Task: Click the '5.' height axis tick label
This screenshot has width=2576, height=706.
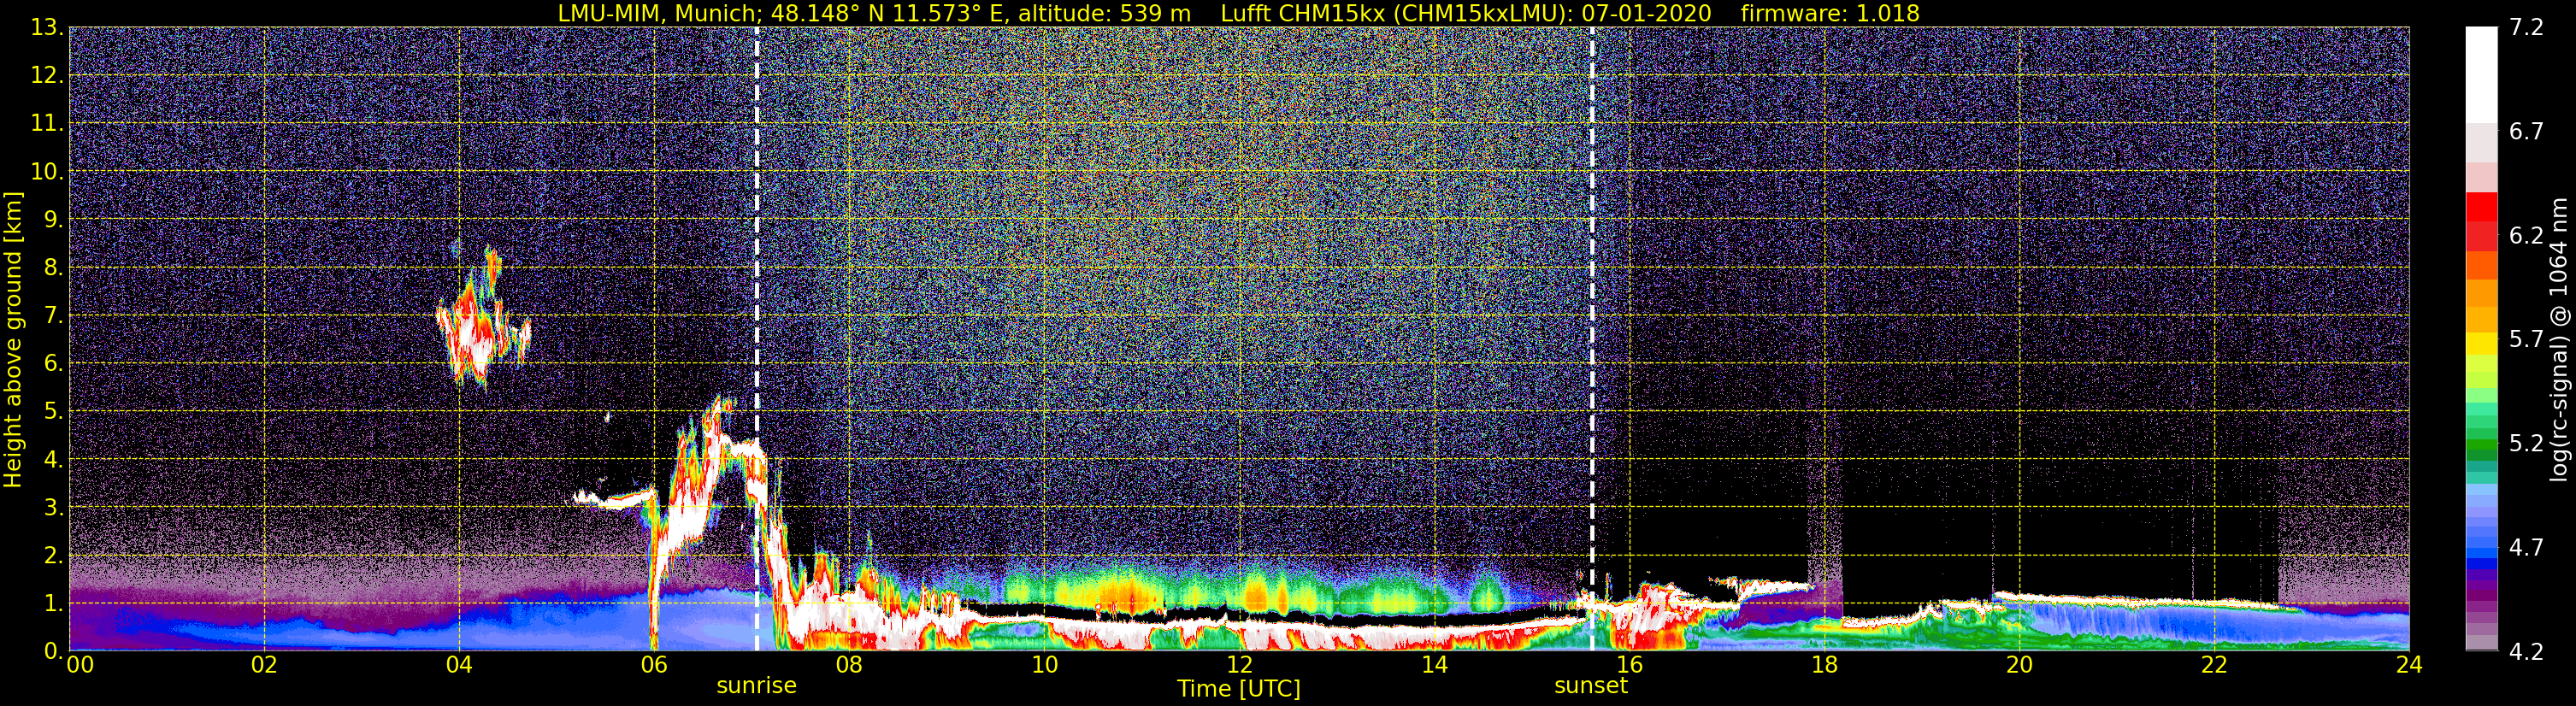Action: pyautogui.click(x=54, y=411)
